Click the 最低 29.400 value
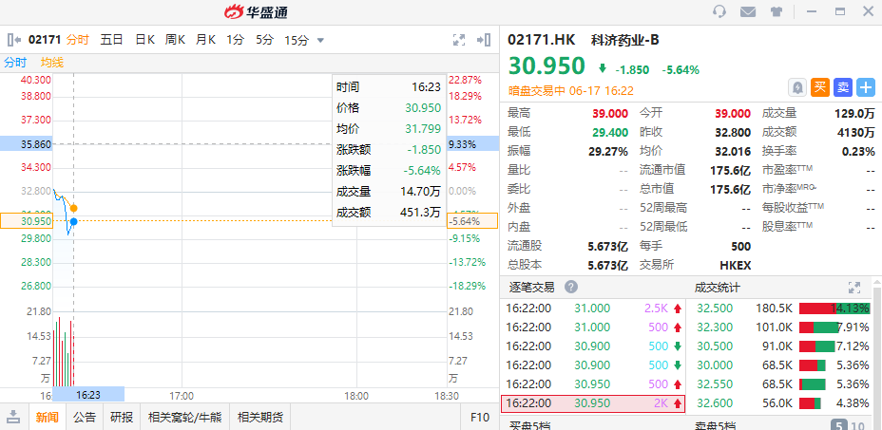Image resolution: width=882 pixels, height=430 pixels. [610, 133]
